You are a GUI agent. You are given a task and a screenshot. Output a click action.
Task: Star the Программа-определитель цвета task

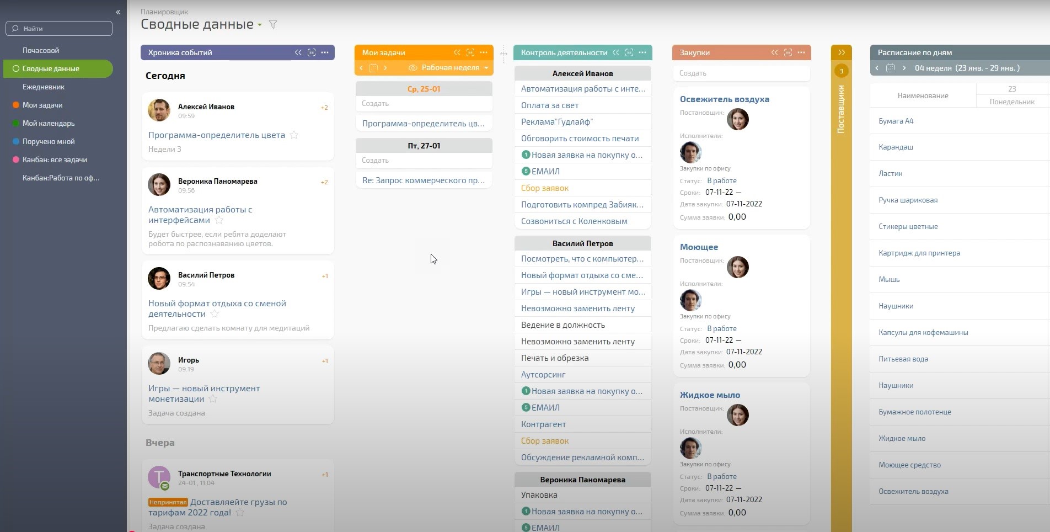coord(294,135)
